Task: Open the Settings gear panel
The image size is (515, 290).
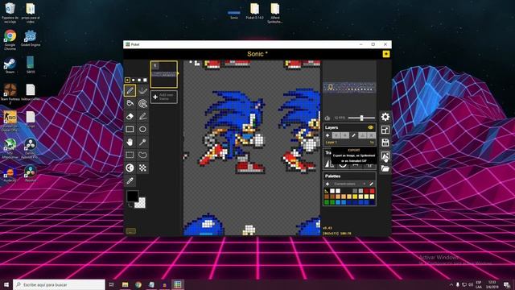Action: [x=385, y=117]
